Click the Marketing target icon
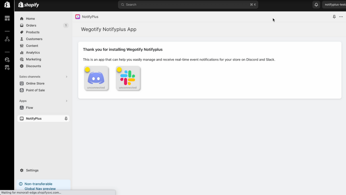Screen dimensions: 346x195 tap(22, 59)
